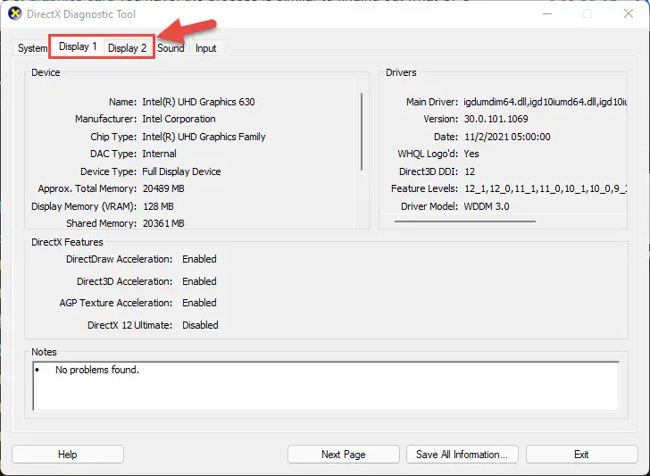Select the Intel(R) UHD Graphics 630 name
This screenshot has width=650, height=476.
click(198, 102)
